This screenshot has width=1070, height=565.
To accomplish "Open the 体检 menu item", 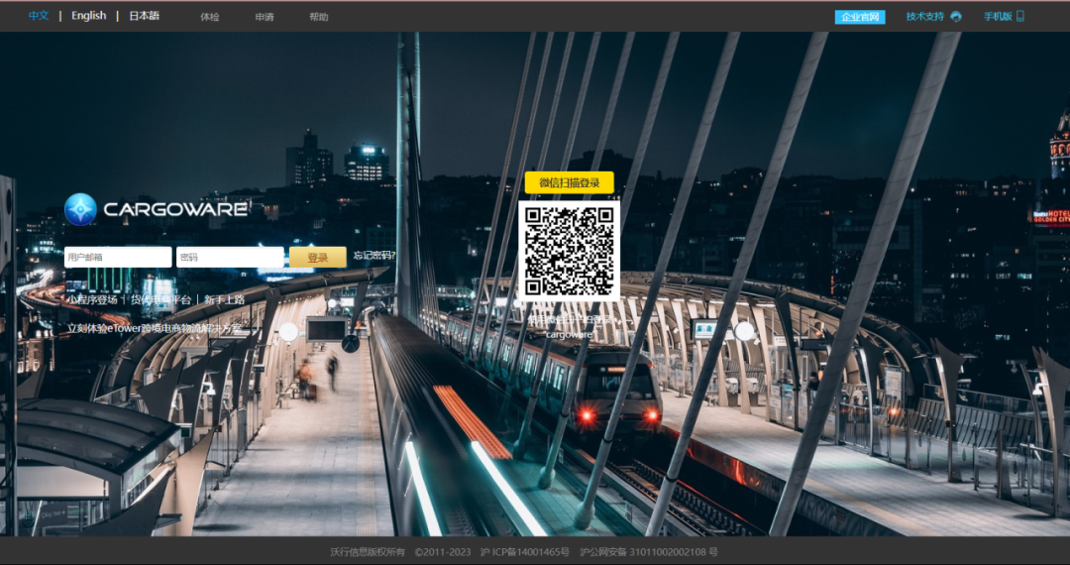I will click(x=210, y=17).
